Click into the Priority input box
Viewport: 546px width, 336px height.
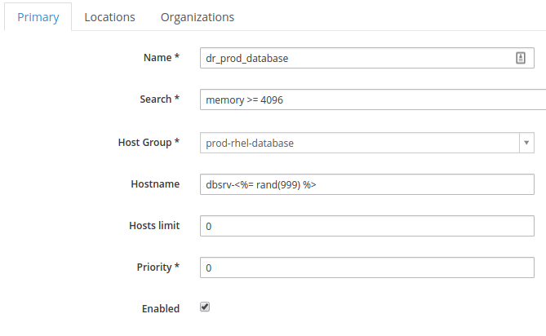(367, 267)
